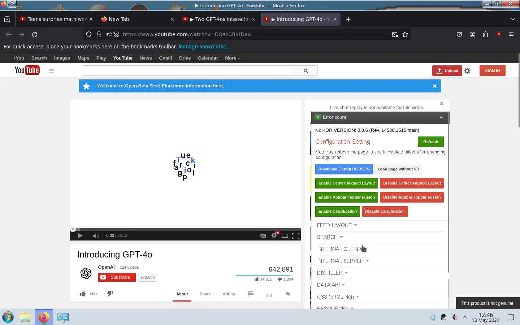Screen dimensions: 520x325
Task: Open a new Firefox tab plus
Action: click(x=348, y=19)
